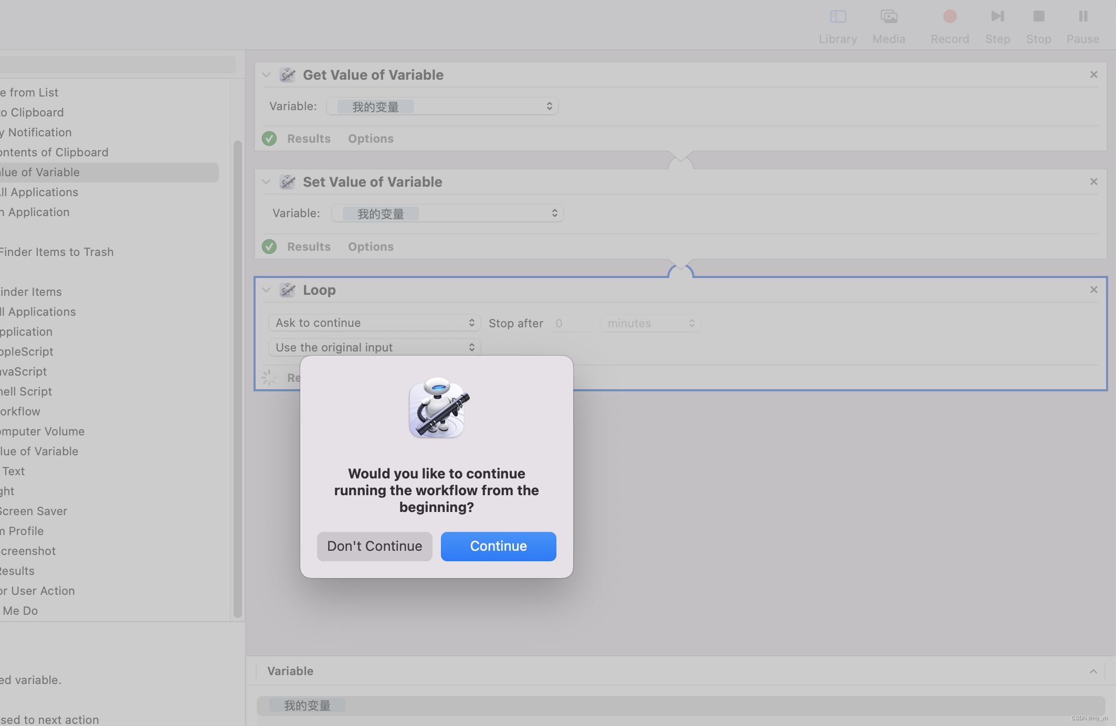Click the Don't Continue button
The width and height of the screenshot is (1116, 726).
[x=374, y=546]
